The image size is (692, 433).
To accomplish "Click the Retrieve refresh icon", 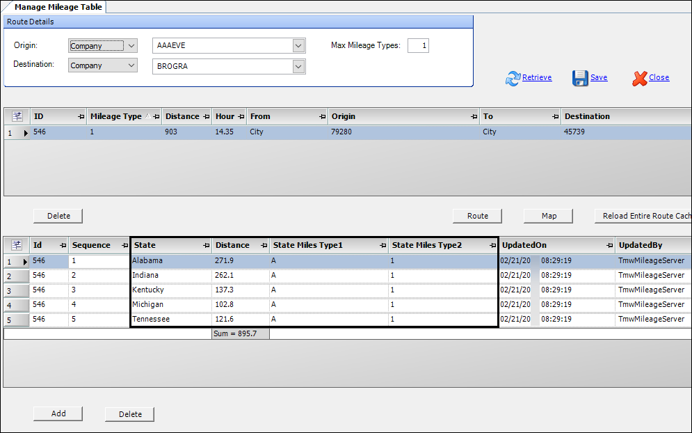I will pyautogui.click(x=513, y=78).
